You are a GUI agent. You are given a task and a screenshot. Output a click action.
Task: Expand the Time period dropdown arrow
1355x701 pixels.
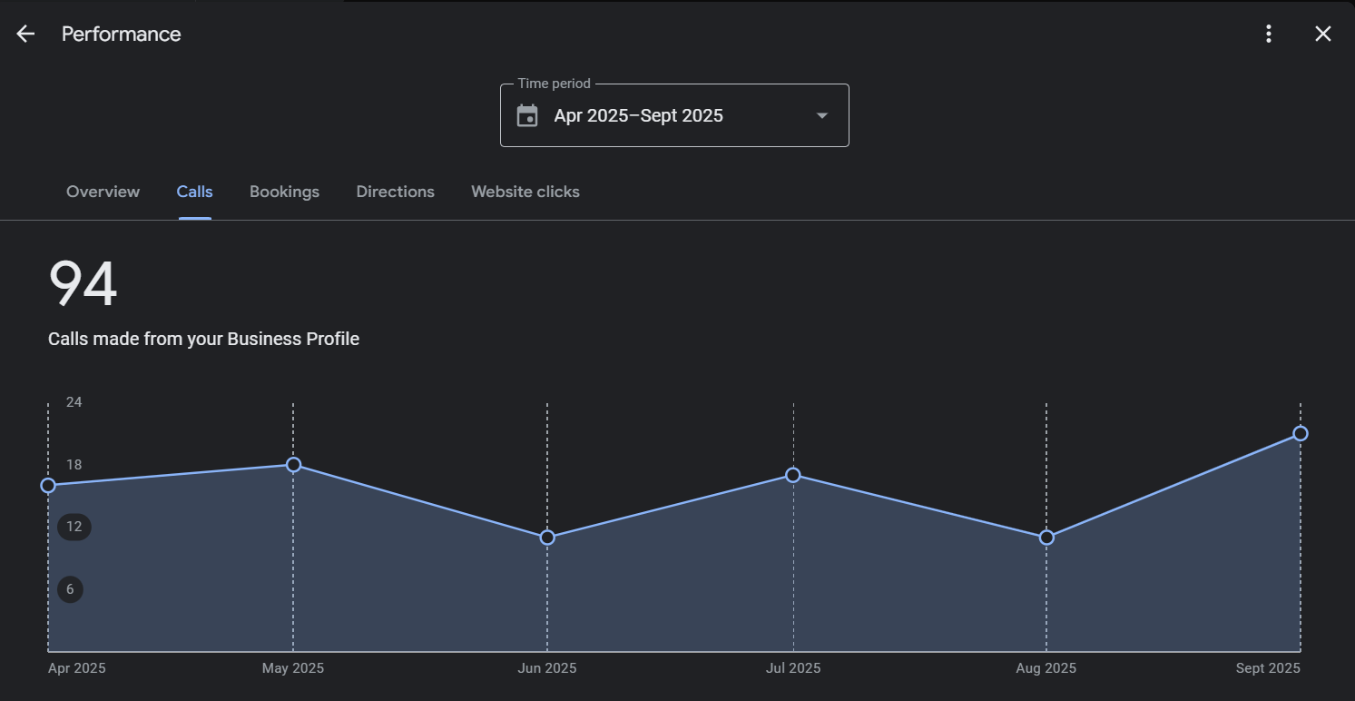point(822,115)
